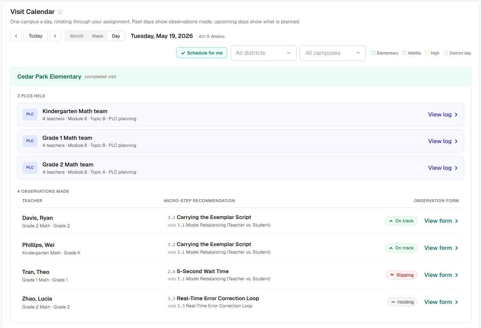Viewport: 481px width, 328px height.
Task: Go to the next day arrow
Action: [55, 36]
